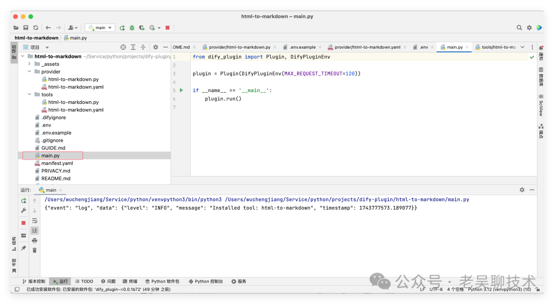Show hidden editor tabs chevron

523,47
